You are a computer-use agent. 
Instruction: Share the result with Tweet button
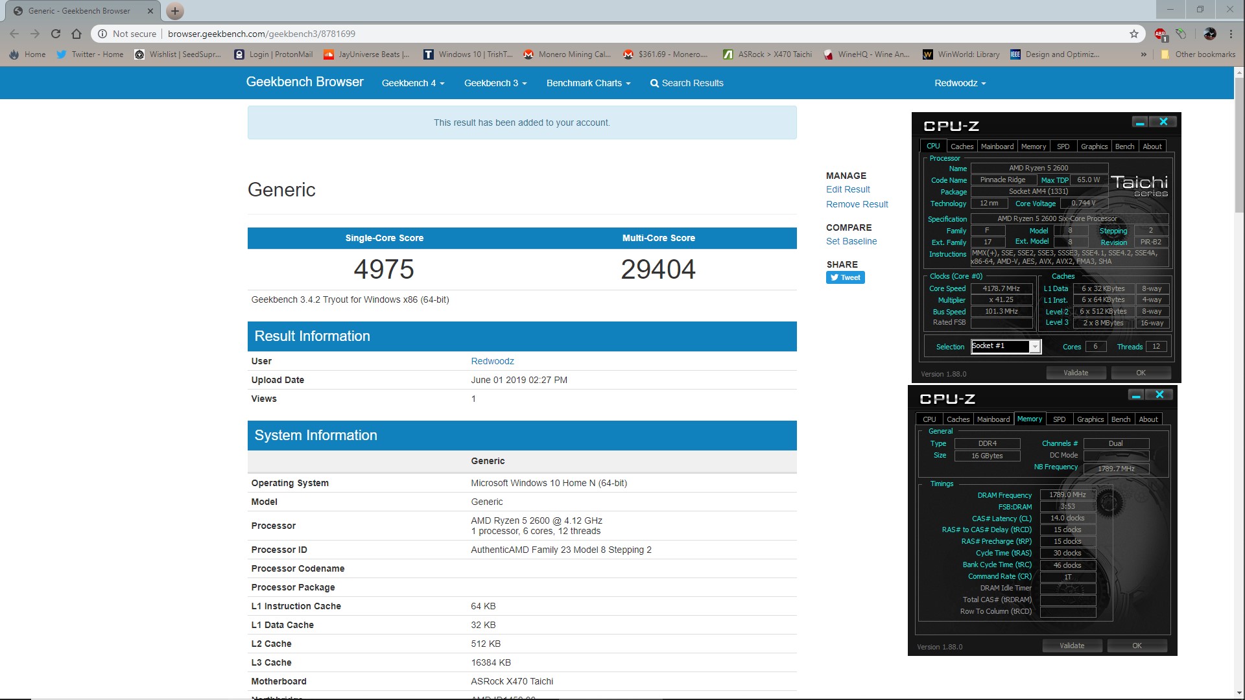(845, 277)
